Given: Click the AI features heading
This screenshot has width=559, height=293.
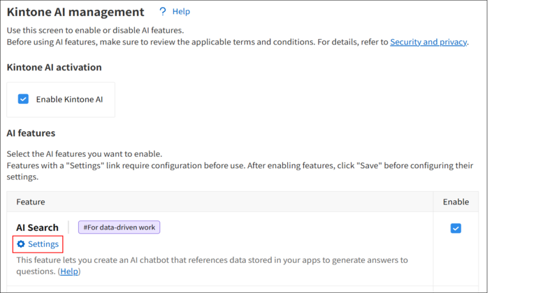Looking at the screenshot, I should pyautogui.click(x=31, y=133).
